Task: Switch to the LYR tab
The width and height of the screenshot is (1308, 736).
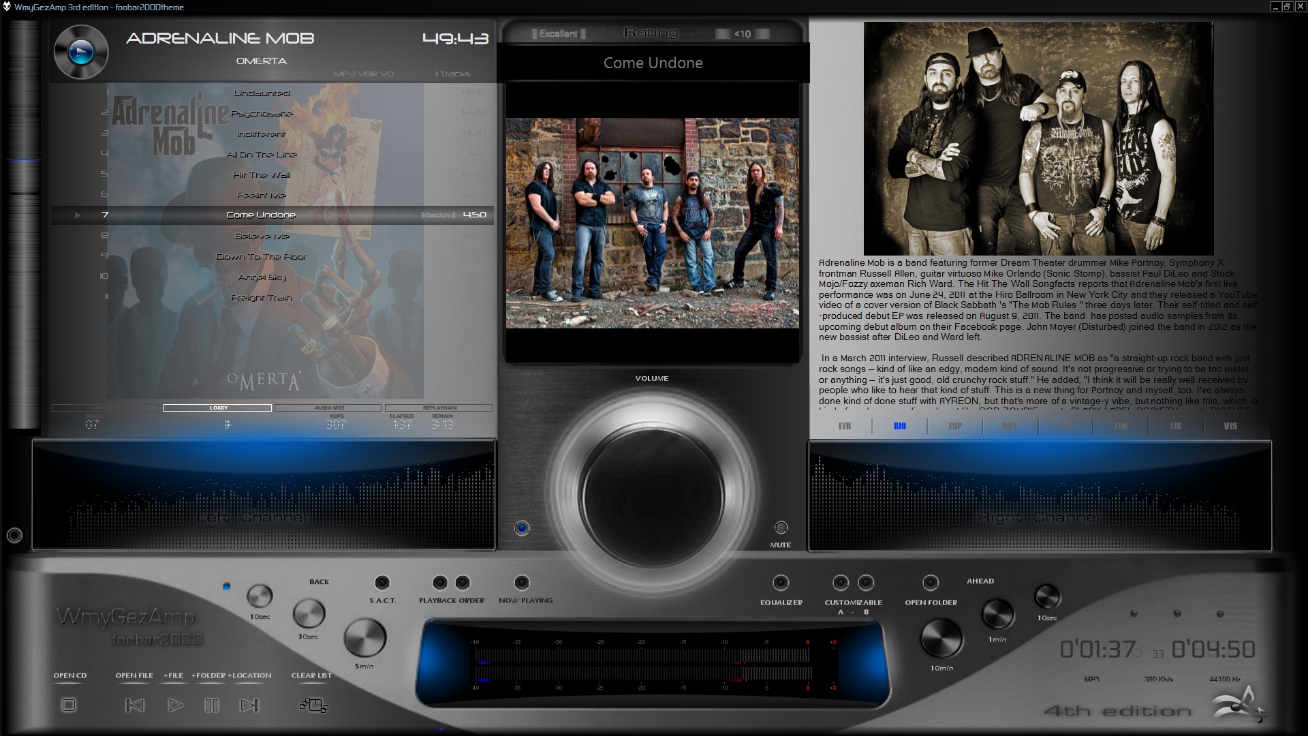Action: pyautogui.click(x=845, y=426)
